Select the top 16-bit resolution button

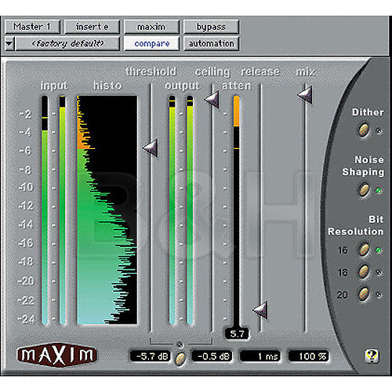click(x=364, y=249)
